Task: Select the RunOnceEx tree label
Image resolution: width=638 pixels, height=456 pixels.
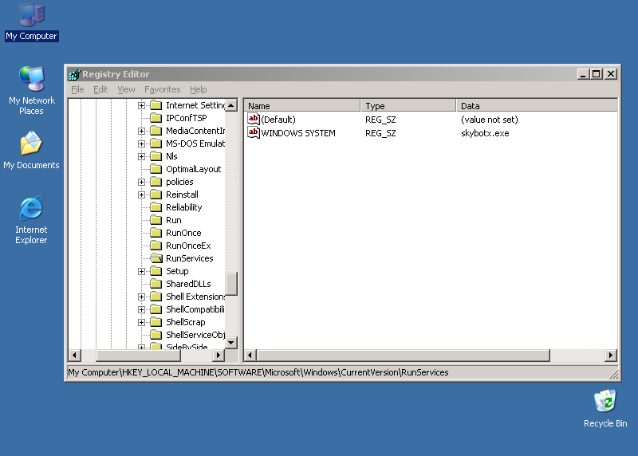Action: (188, 246)
